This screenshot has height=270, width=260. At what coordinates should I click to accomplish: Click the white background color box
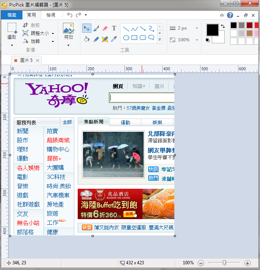pyautogui.click(x=222, y=39)
